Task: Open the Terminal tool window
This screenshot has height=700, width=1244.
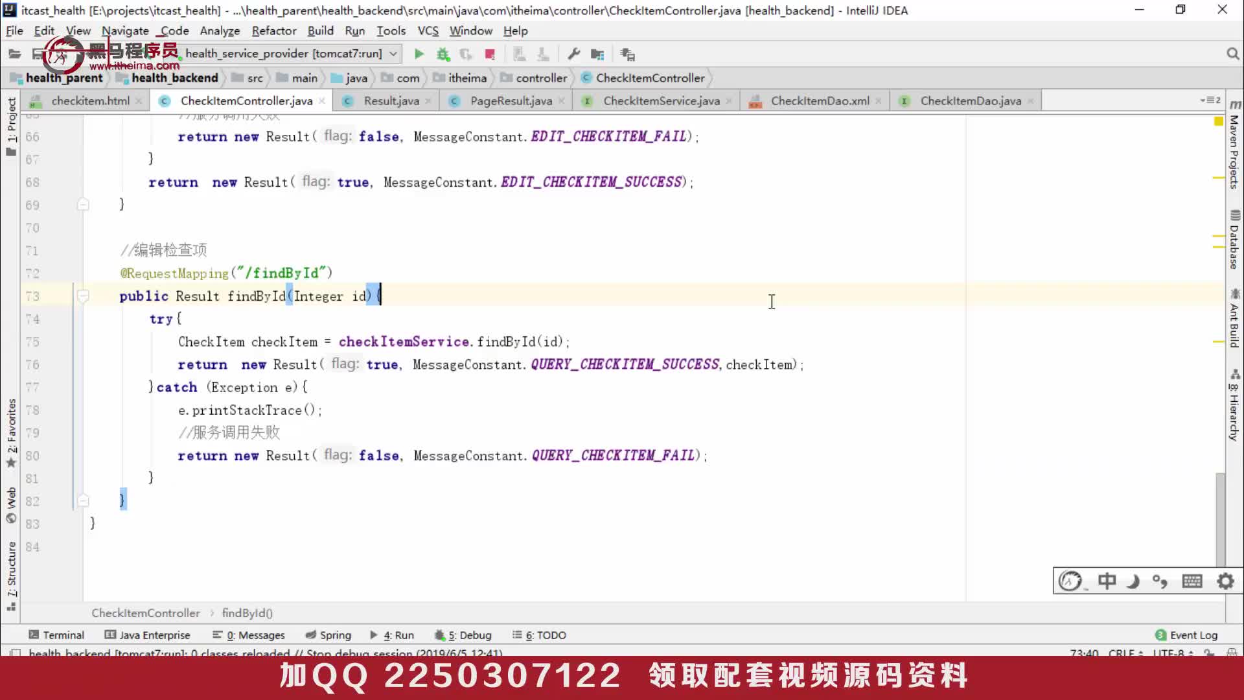Action: [56, 635]
